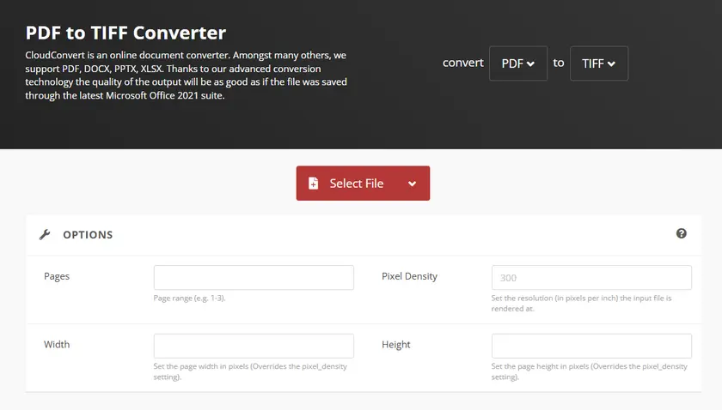The image size is (722, 410).
Task: Expand the Select File dropdown arrow
Action: click(412, 184)
